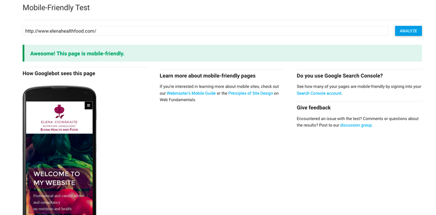Click 'WELCOME TO MY WEBSITE' text in preview
This screenshot has height=215, width=436.
(x=57, y=178)
